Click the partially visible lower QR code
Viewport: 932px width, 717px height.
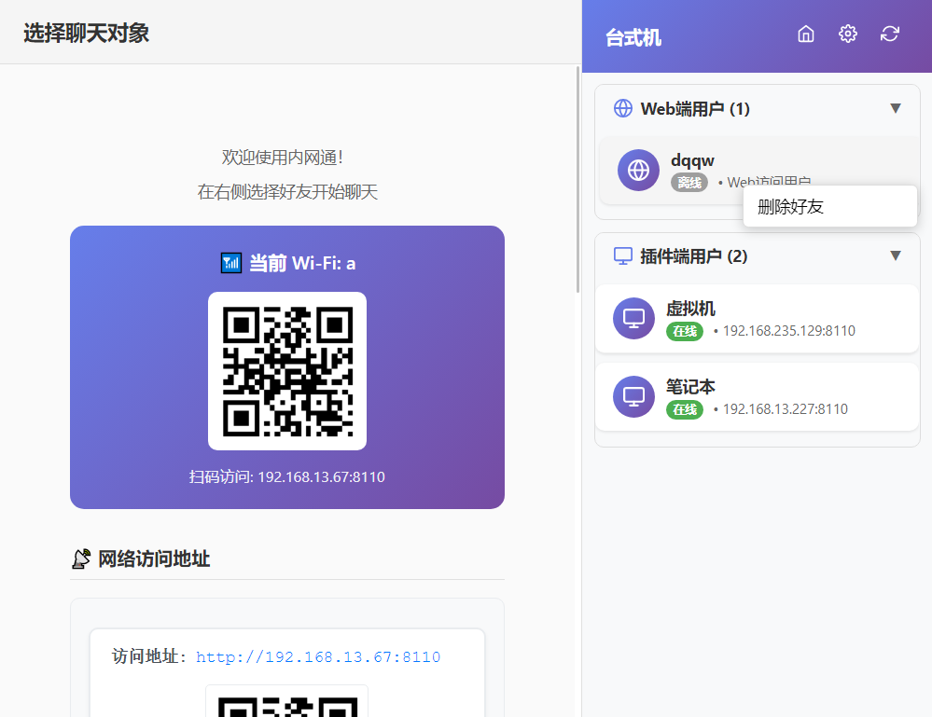click(287, 701)
